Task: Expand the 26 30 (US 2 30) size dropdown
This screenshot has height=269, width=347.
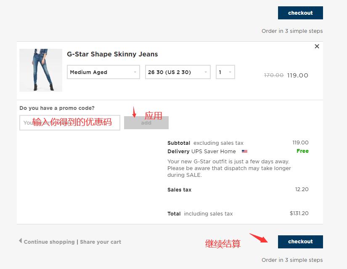Action: click(x=177, y=72)
